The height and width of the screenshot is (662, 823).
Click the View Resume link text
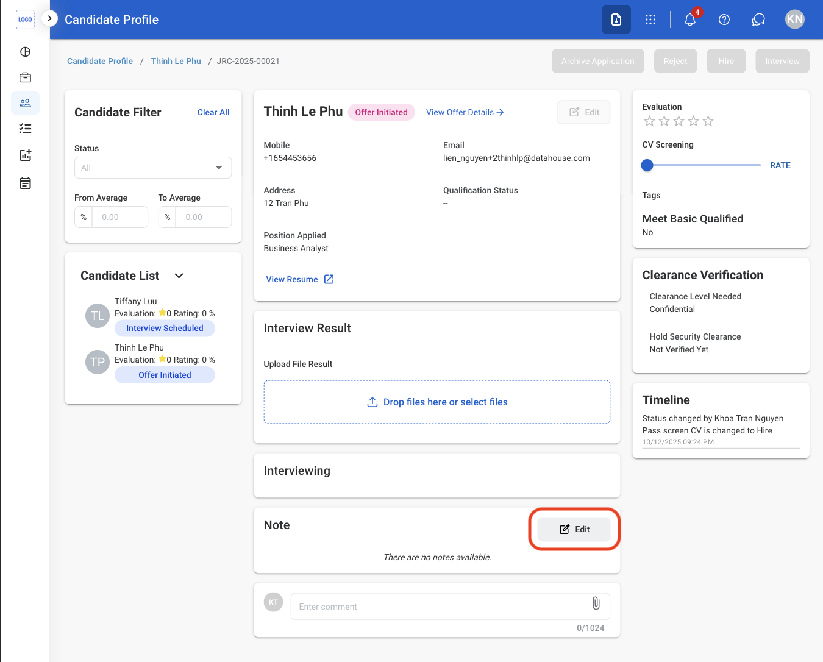pyautogui.click(x=292, y=279)
